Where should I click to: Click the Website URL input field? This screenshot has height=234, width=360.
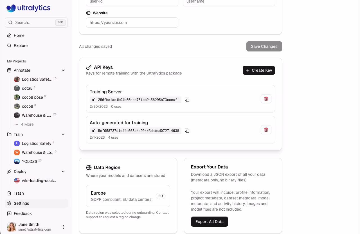click(132, 22)
